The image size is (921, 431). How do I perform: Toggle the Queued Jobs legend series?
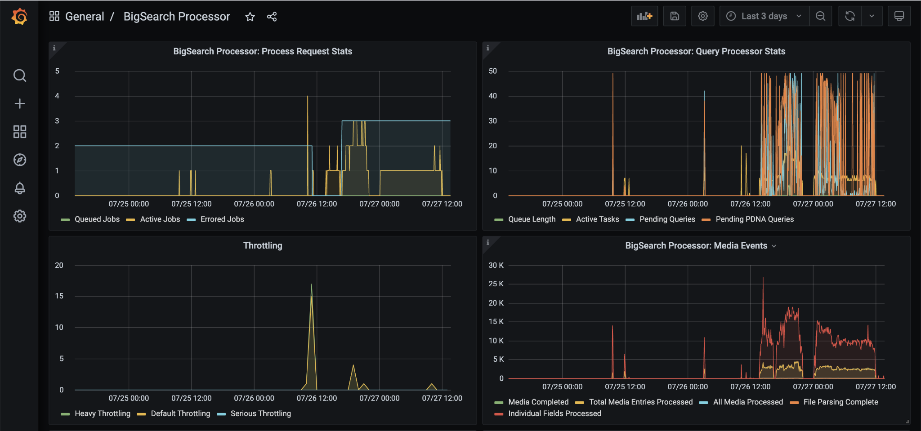coord(97,219)
